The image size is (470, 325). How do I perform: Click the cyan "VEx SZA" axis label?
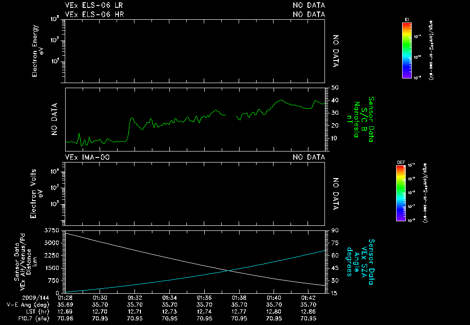click(364, 262)
